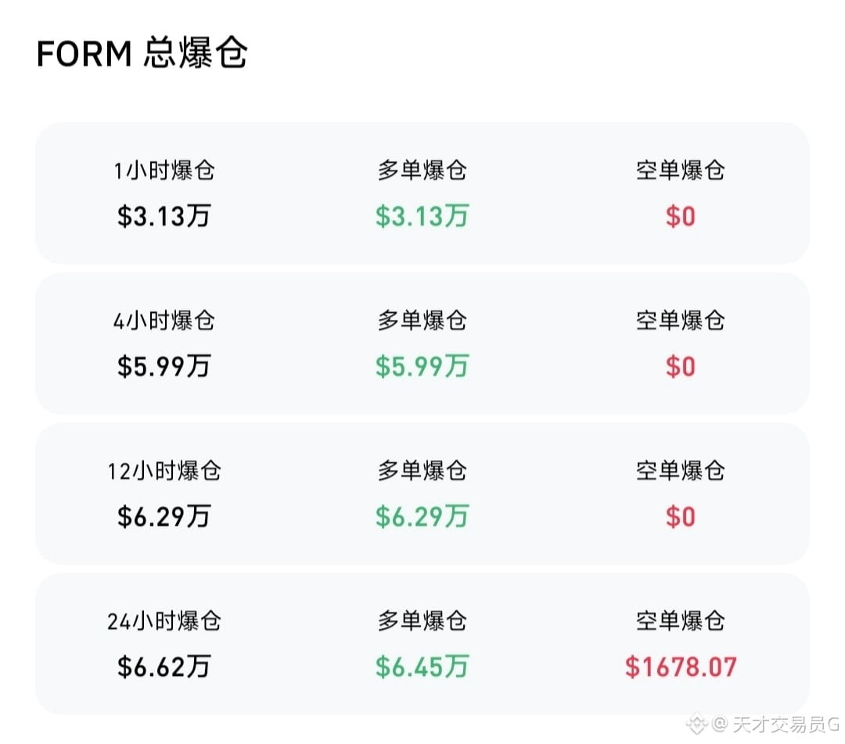Select the 12-hour total $6.29万 value

click(164, 516)
